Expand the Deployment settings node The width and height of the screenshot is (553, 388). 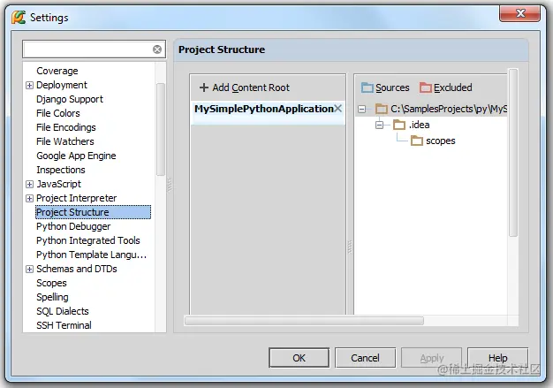(x=30, y=86)
